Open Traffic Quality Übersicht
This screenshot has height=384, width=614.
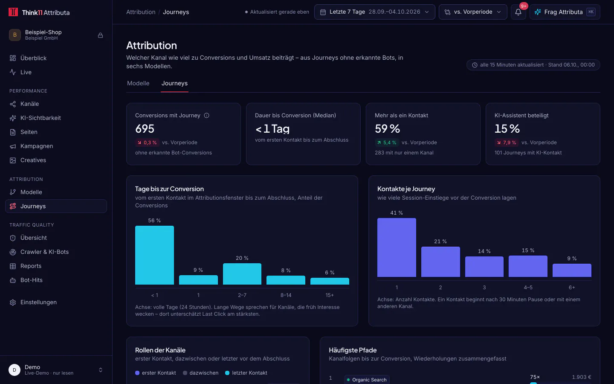coord(56,238)
